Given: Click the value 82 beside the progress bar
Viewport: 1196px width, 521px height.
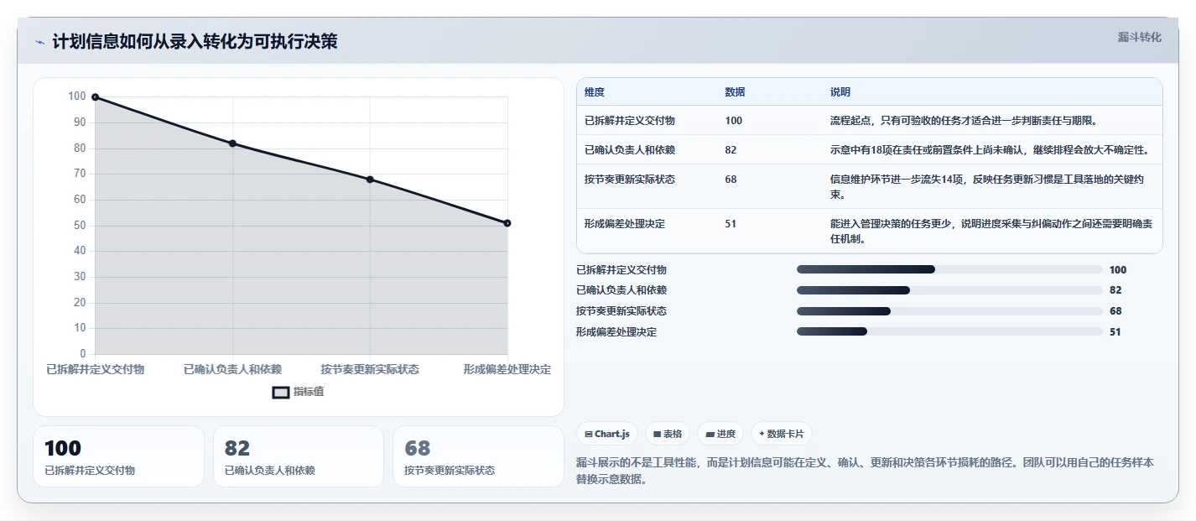Looking at the screenshot, I should pyautogui.click(x=1115, y=290).
